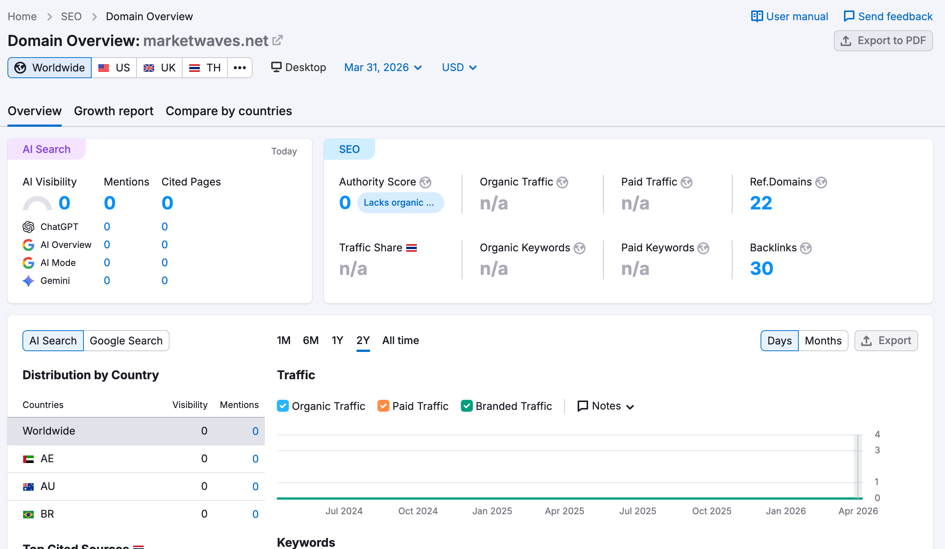Click the ChatGPT logo icon
945x549 pixels.
pyautogui.click(x=28, y=227)
